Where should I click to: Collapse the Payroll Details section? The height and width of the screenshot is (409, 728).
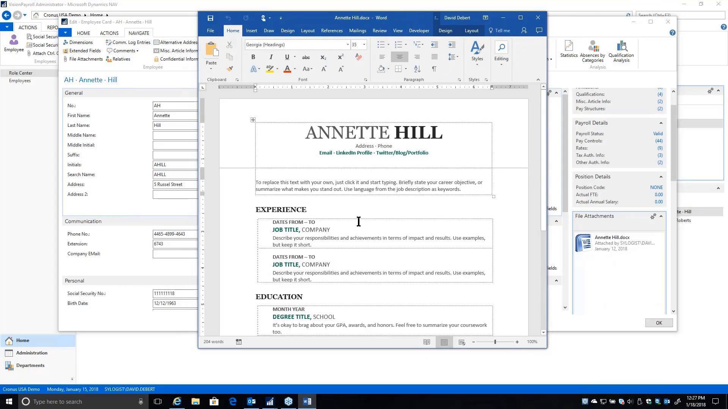[x=661, y=123]
